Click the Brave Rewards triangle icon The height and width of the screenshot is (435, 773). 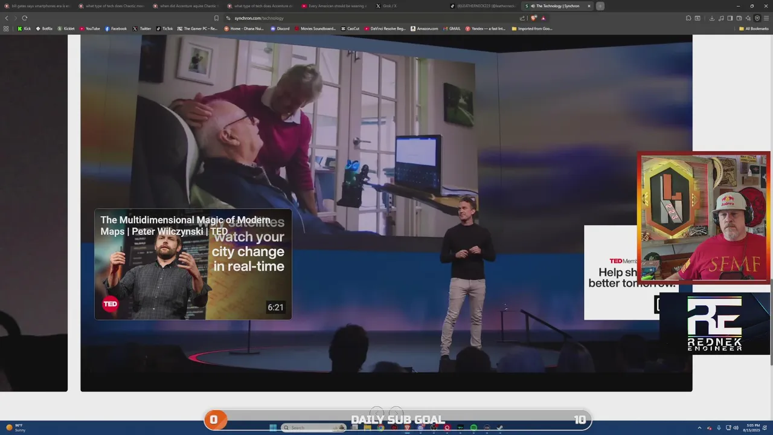(x=543, y=18)
